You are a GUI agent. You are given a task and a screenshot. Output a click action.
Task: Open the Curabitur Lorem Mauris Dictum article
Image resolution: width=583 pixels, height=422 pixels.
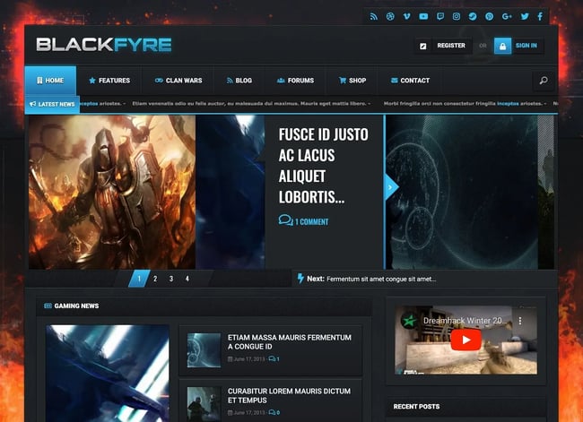point(289,396)
